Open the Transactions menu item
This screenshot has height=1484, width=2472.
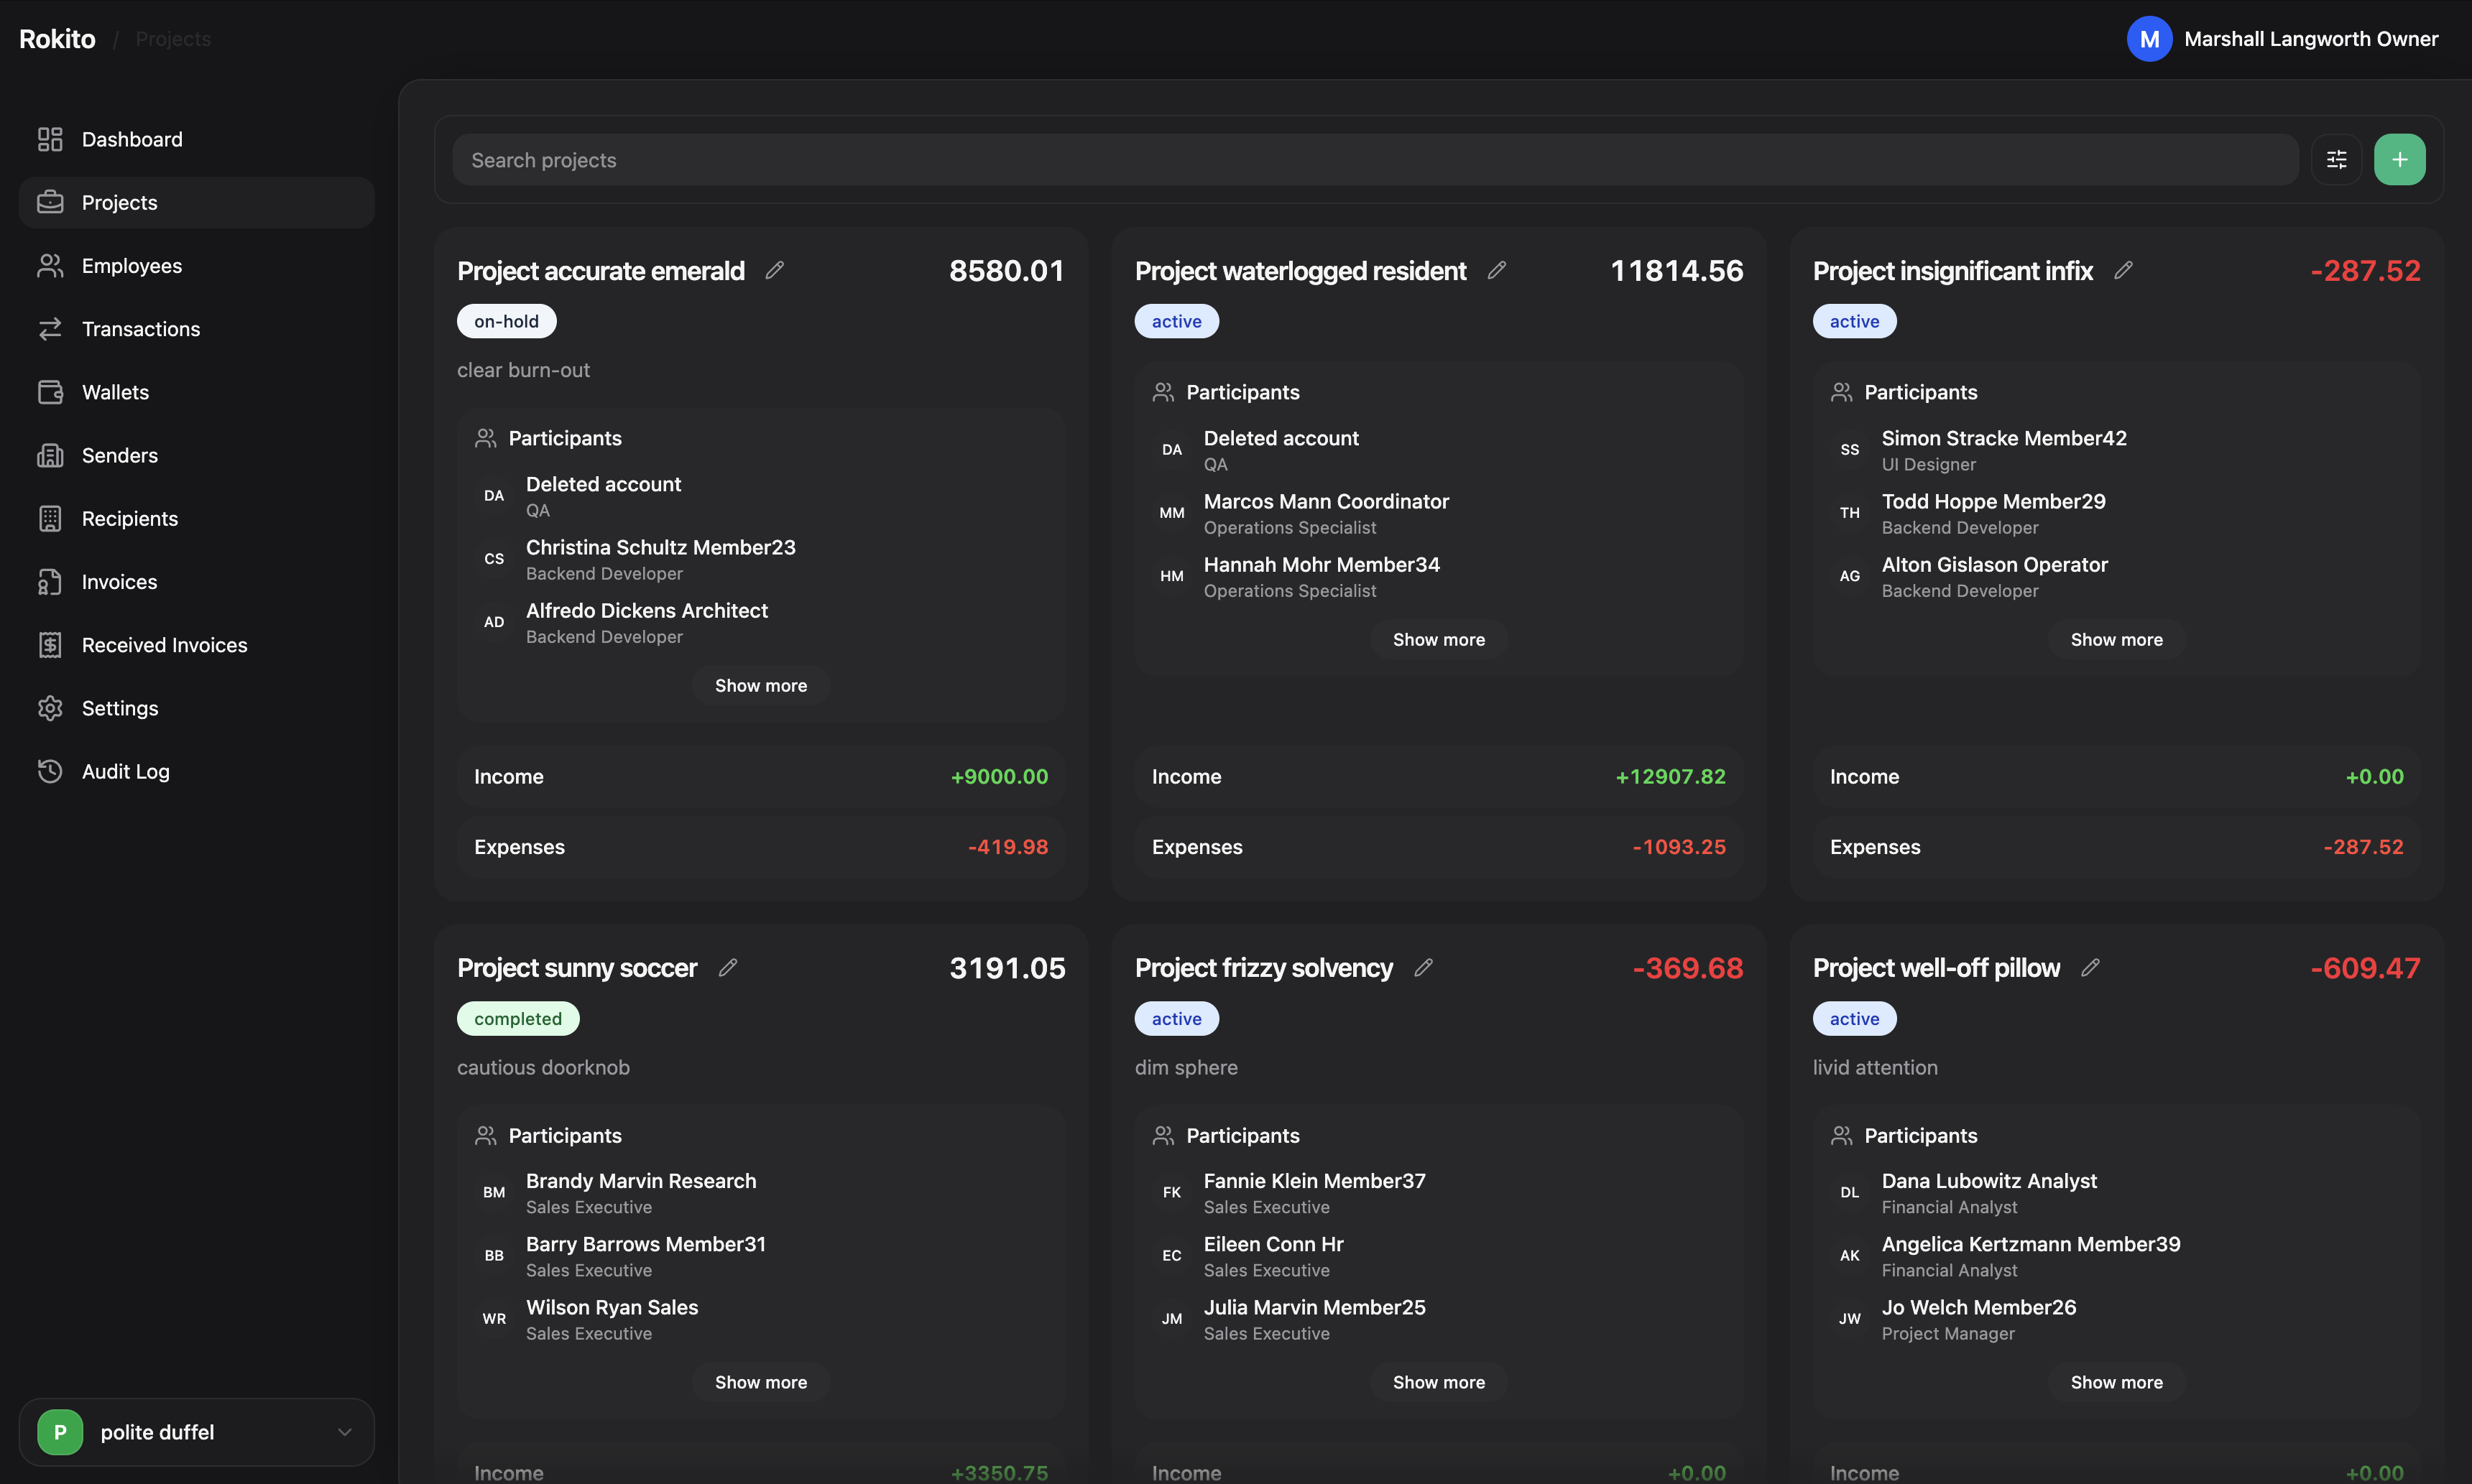tap(141, 329)
